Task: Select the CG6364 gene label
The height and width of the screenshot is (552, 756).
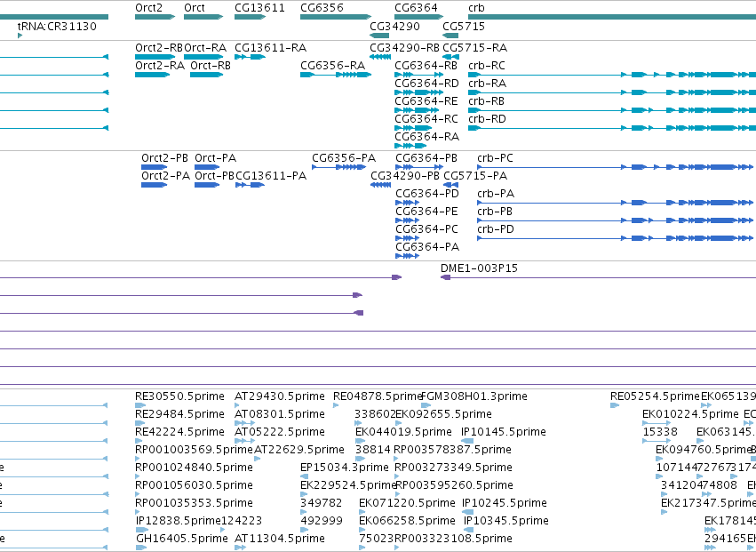Action: pos(416,8)
